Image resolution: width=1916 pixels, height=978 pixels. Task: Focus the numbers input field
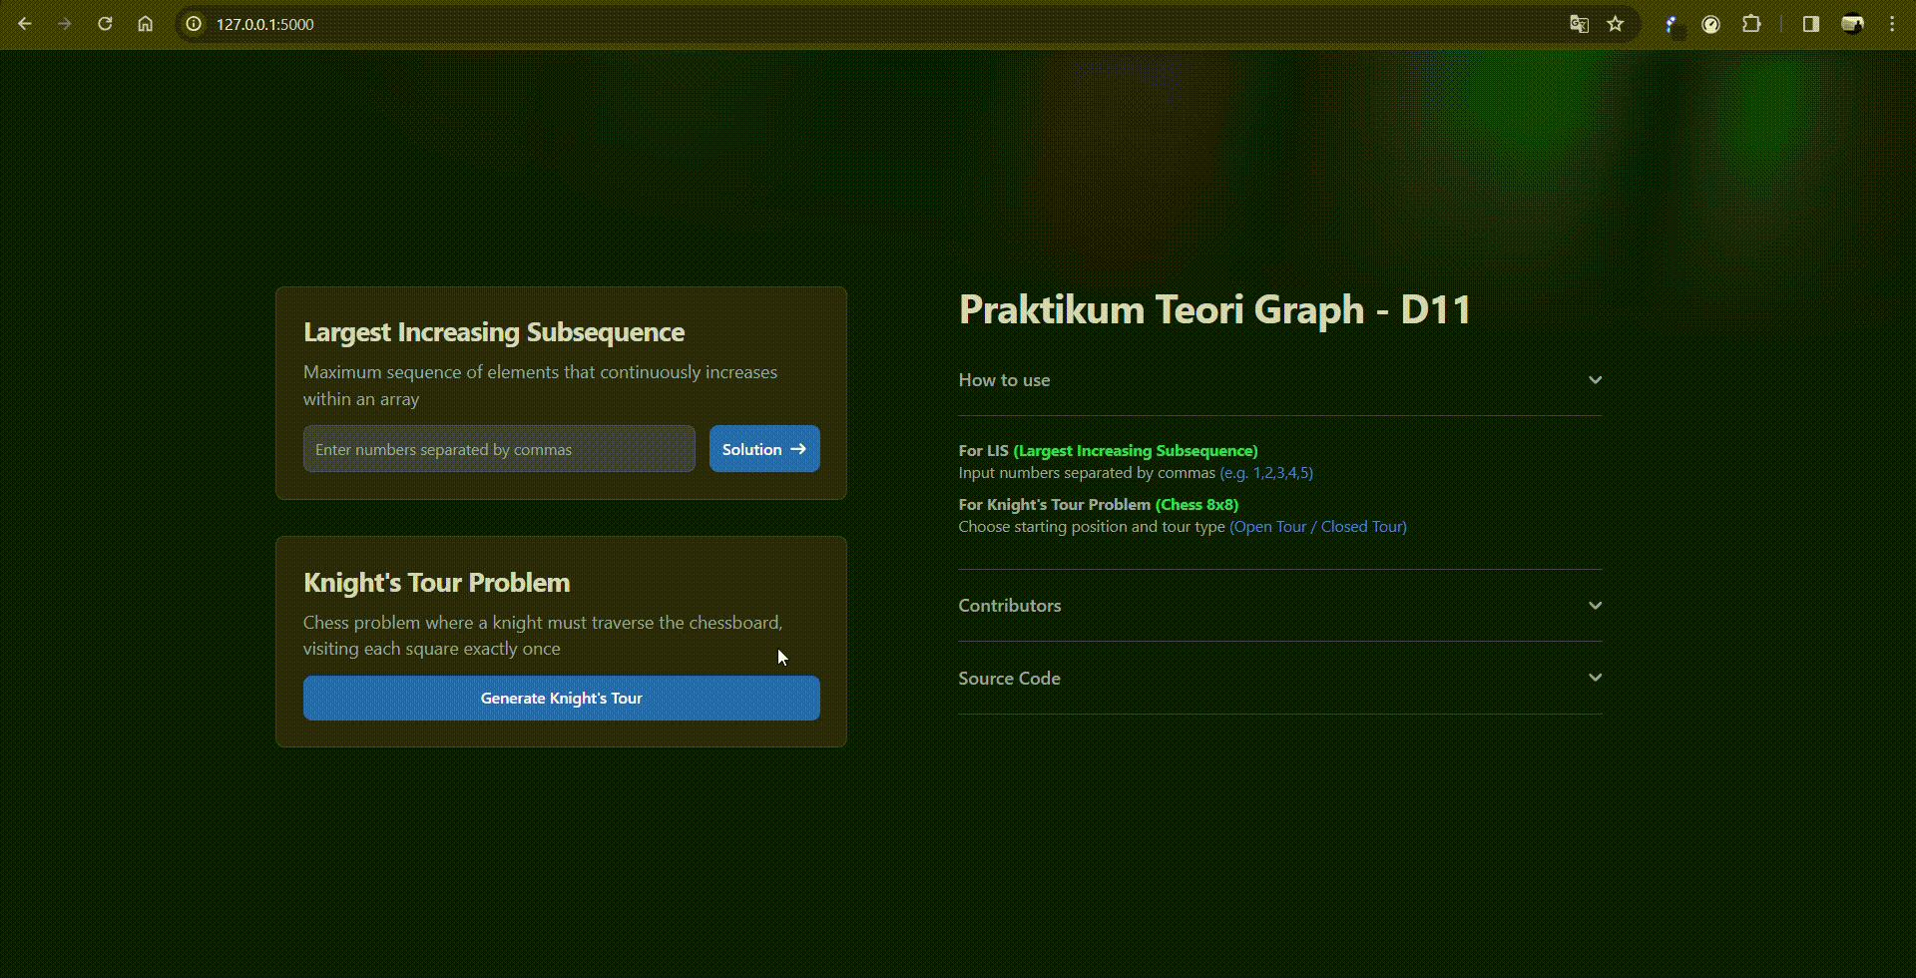click(x=499, y=449)
